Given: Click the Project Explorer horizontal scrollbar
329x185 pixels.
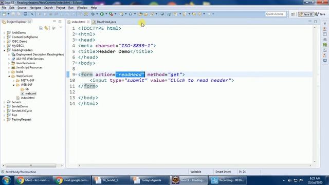Looking at the screenshot, I should click(x=31, y=165).
